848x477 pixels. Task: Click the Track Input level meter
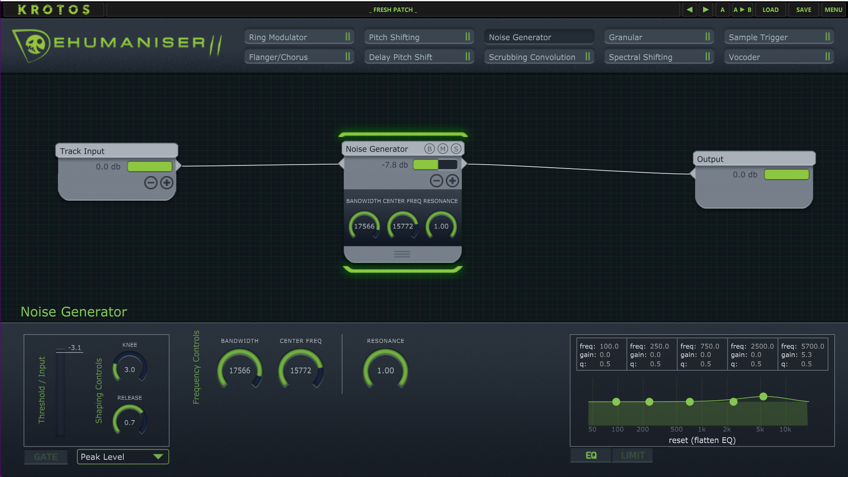[150, 166]
